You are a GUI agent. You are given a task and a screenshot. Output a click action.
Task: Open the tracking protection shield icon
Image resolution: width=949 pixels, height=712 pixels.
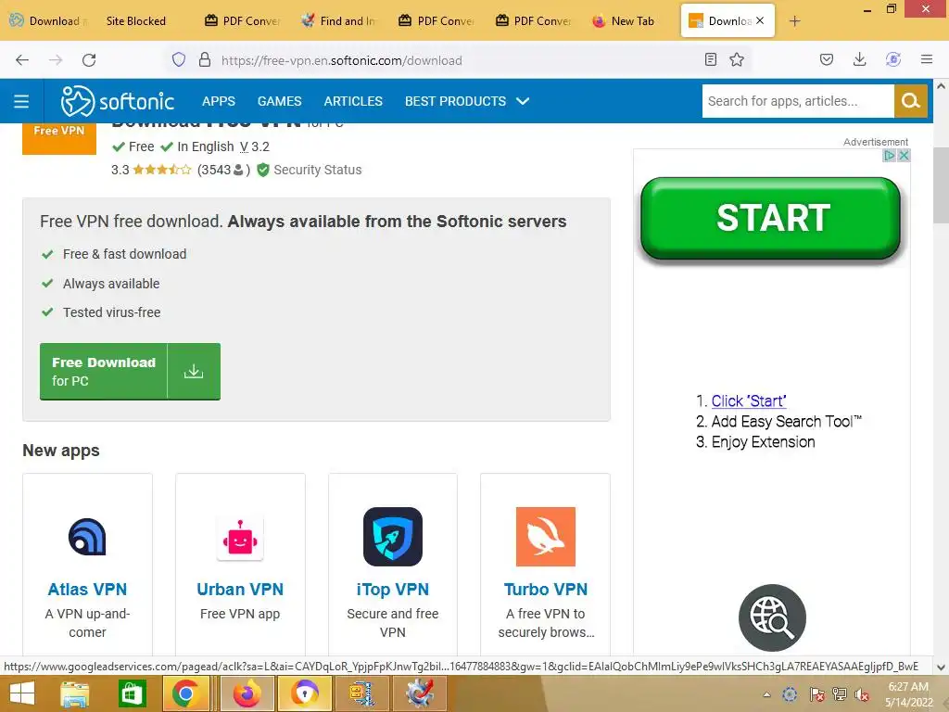click(179, 60)
